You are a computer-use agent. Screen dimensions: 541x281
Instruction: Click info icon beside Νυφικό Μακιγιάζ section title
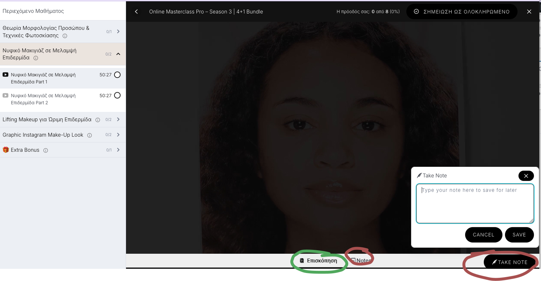click(36, 58)
